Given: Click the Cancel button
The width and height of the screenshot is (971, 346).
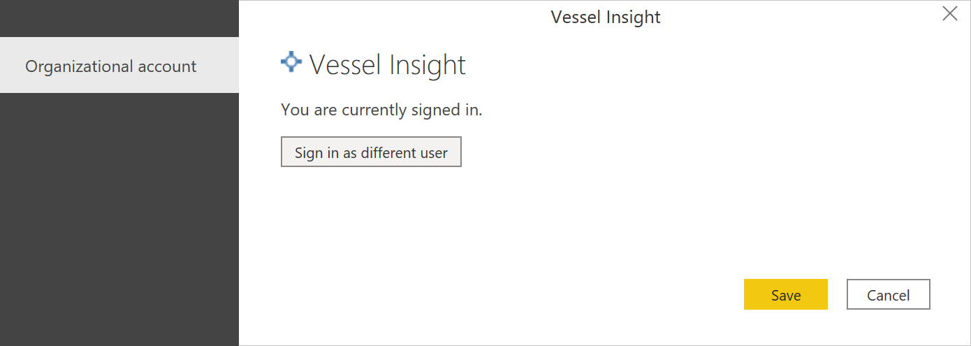Looking at the screenshot, I should tap(888, 295).
